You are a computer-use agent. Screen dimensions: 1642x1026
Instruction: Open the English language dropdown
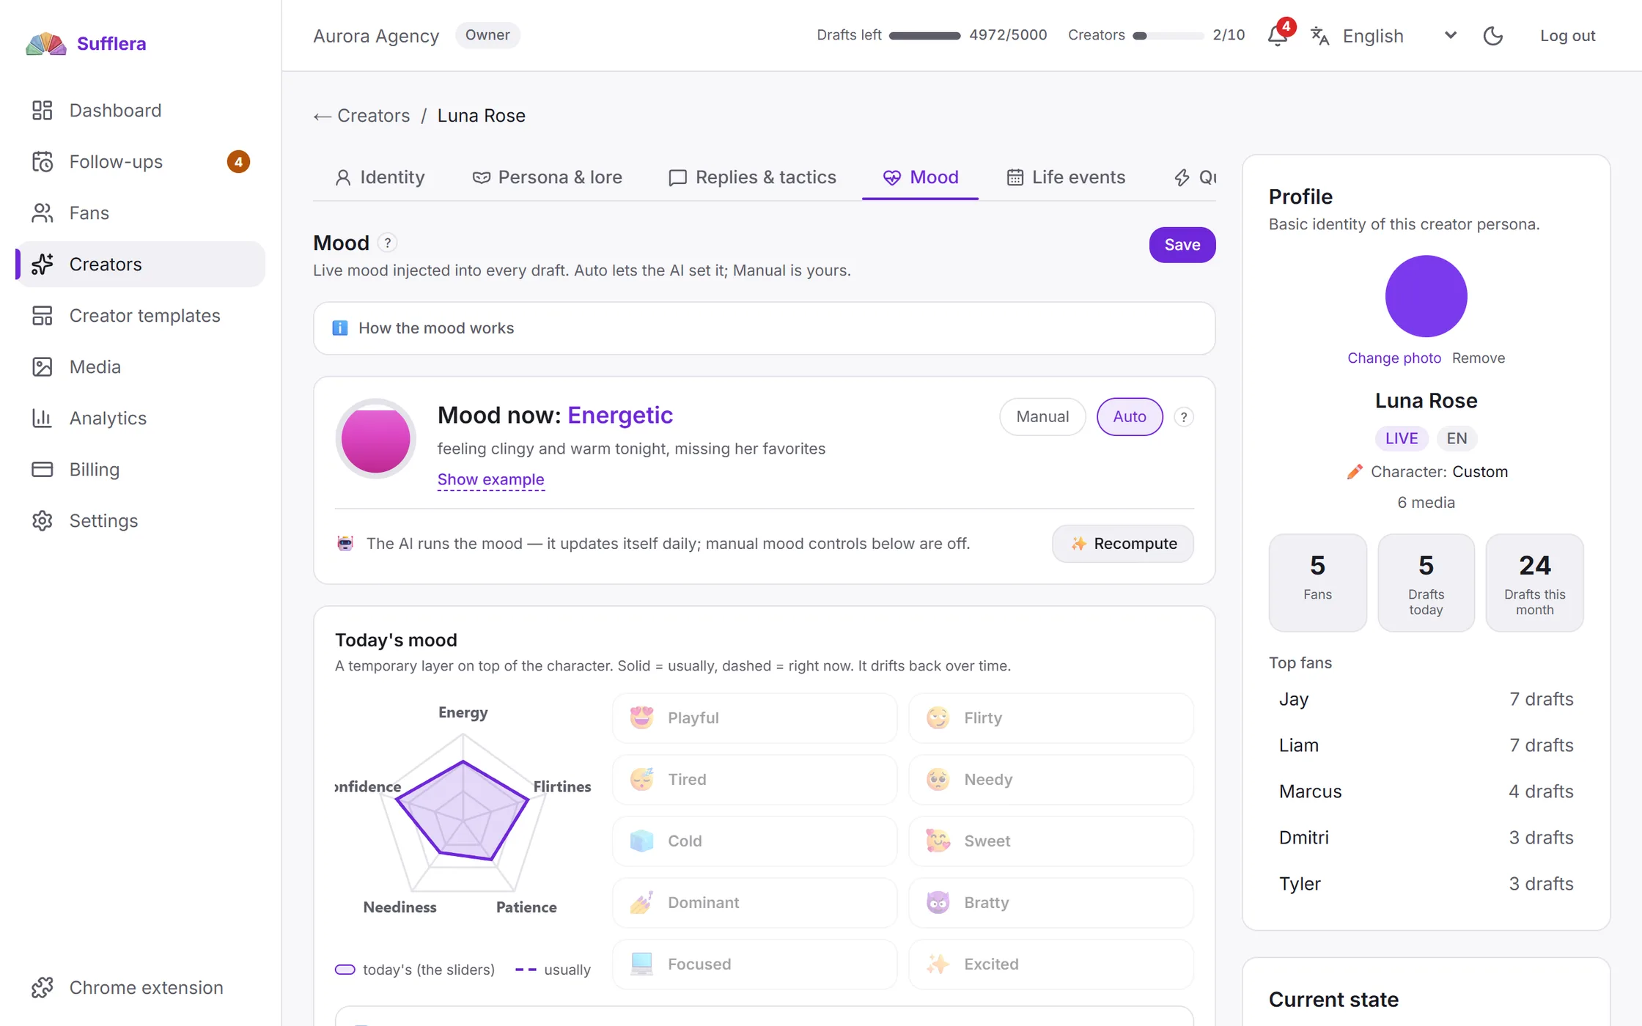coord(1399,35)
